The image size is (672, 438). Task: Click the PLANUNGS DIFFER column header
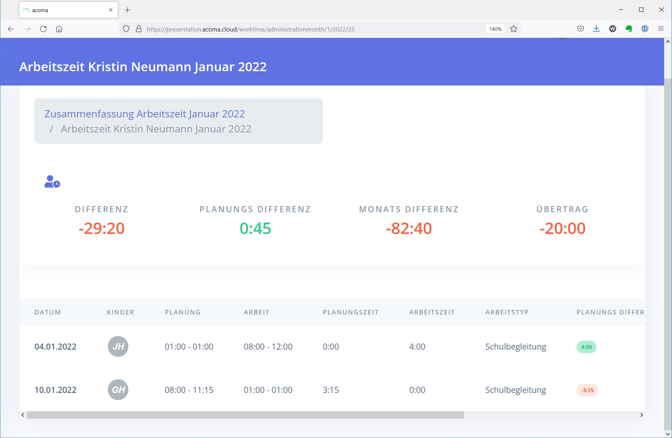click(x=611, y=312)
